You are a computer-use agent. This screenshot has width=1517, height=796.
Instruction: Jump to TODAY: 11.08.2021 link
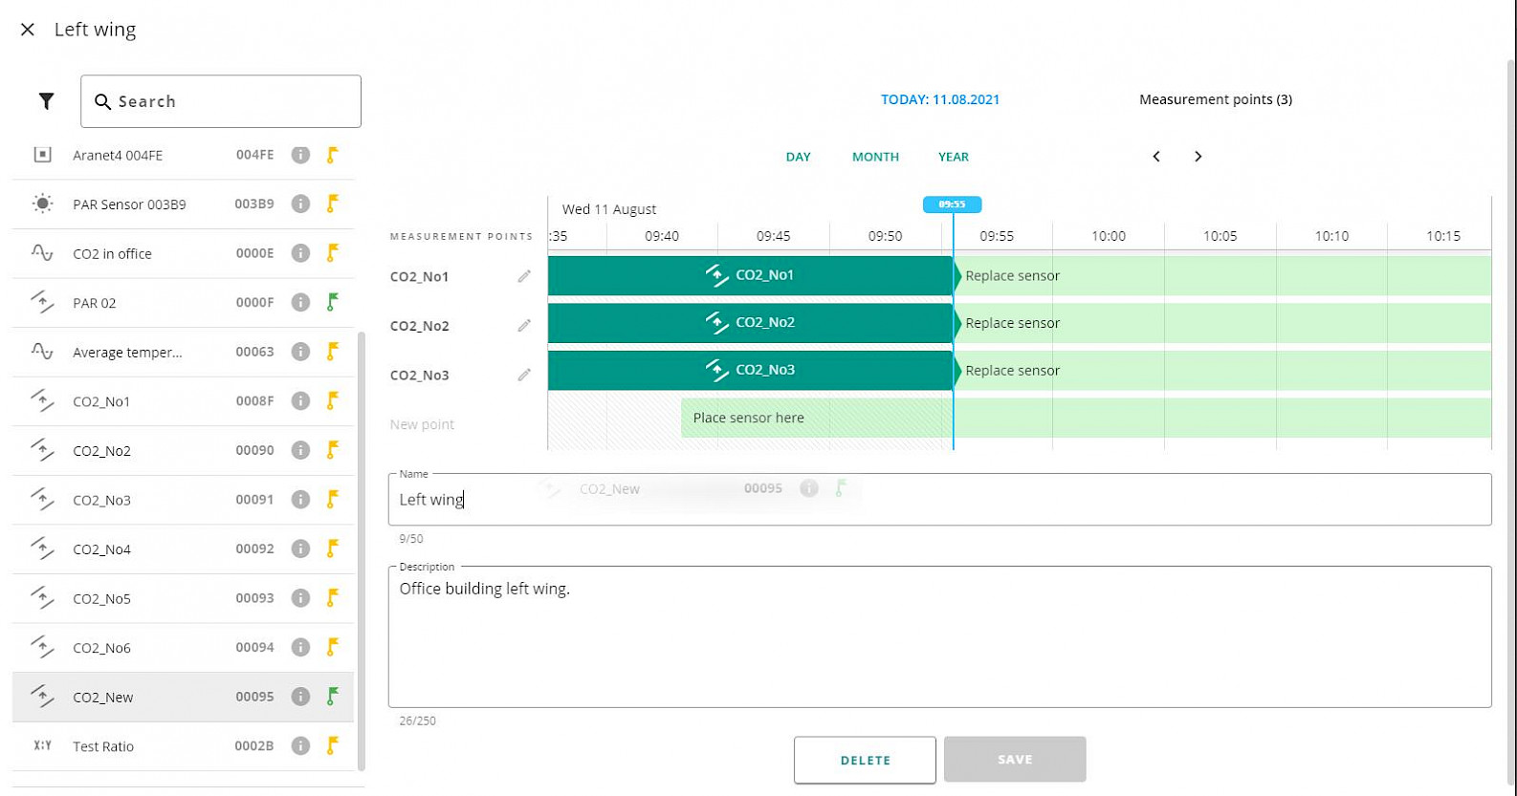939,99
